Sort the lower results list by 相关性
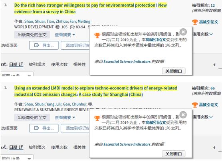This screenshot has height=161, width=222. click(x=79, y=147)
